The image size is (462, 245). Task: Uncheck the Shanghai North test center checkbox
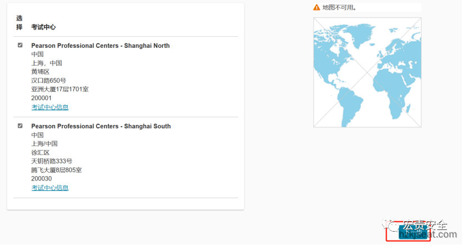[x=20, y=46]
